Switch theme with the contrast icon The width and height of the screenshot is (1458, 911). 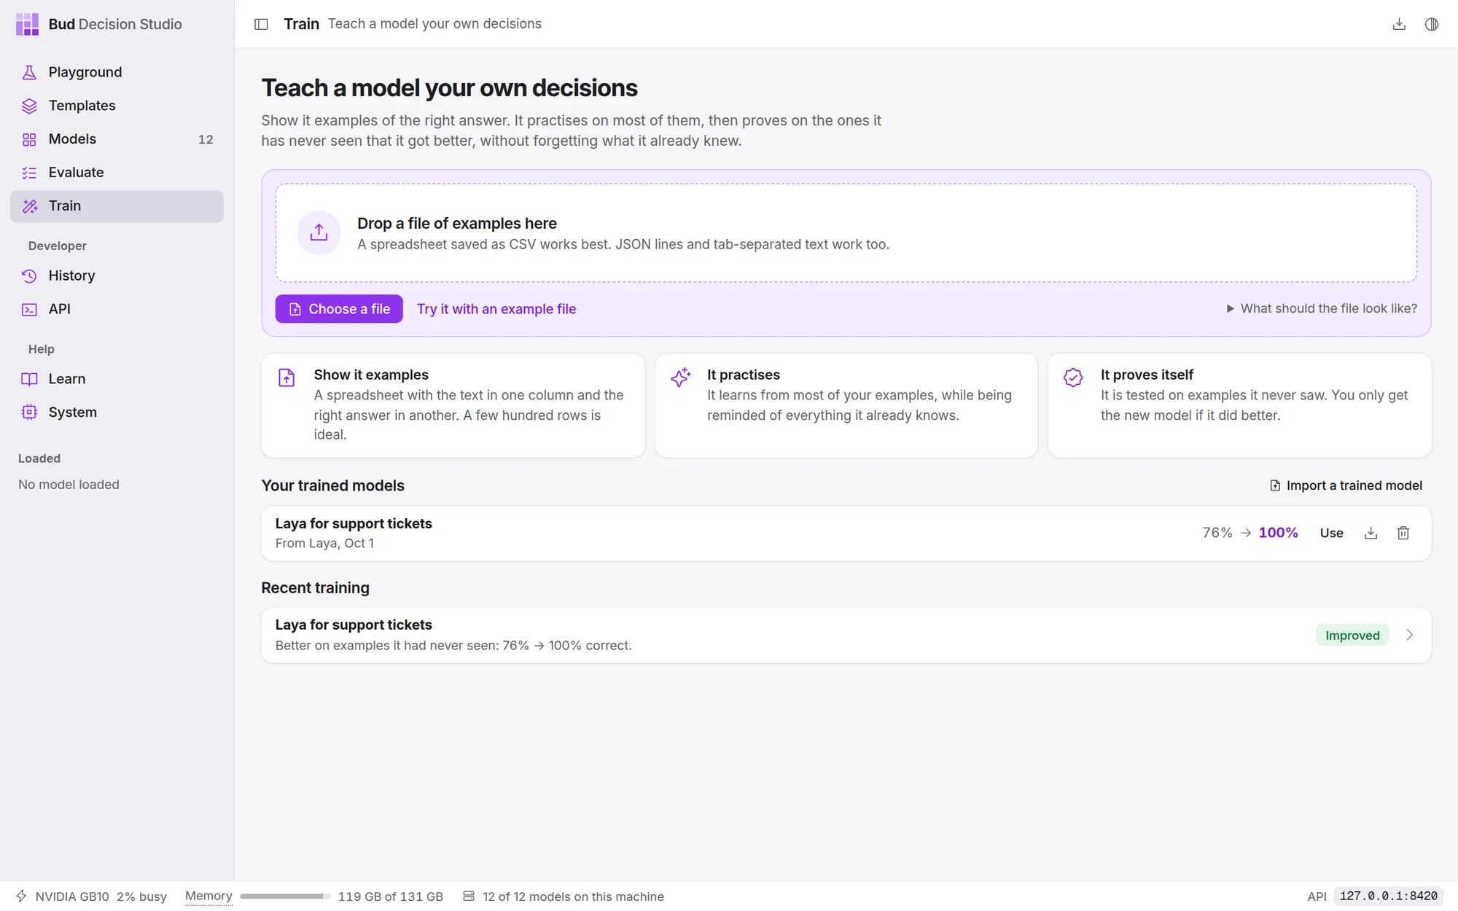(x=1432, y=24)
